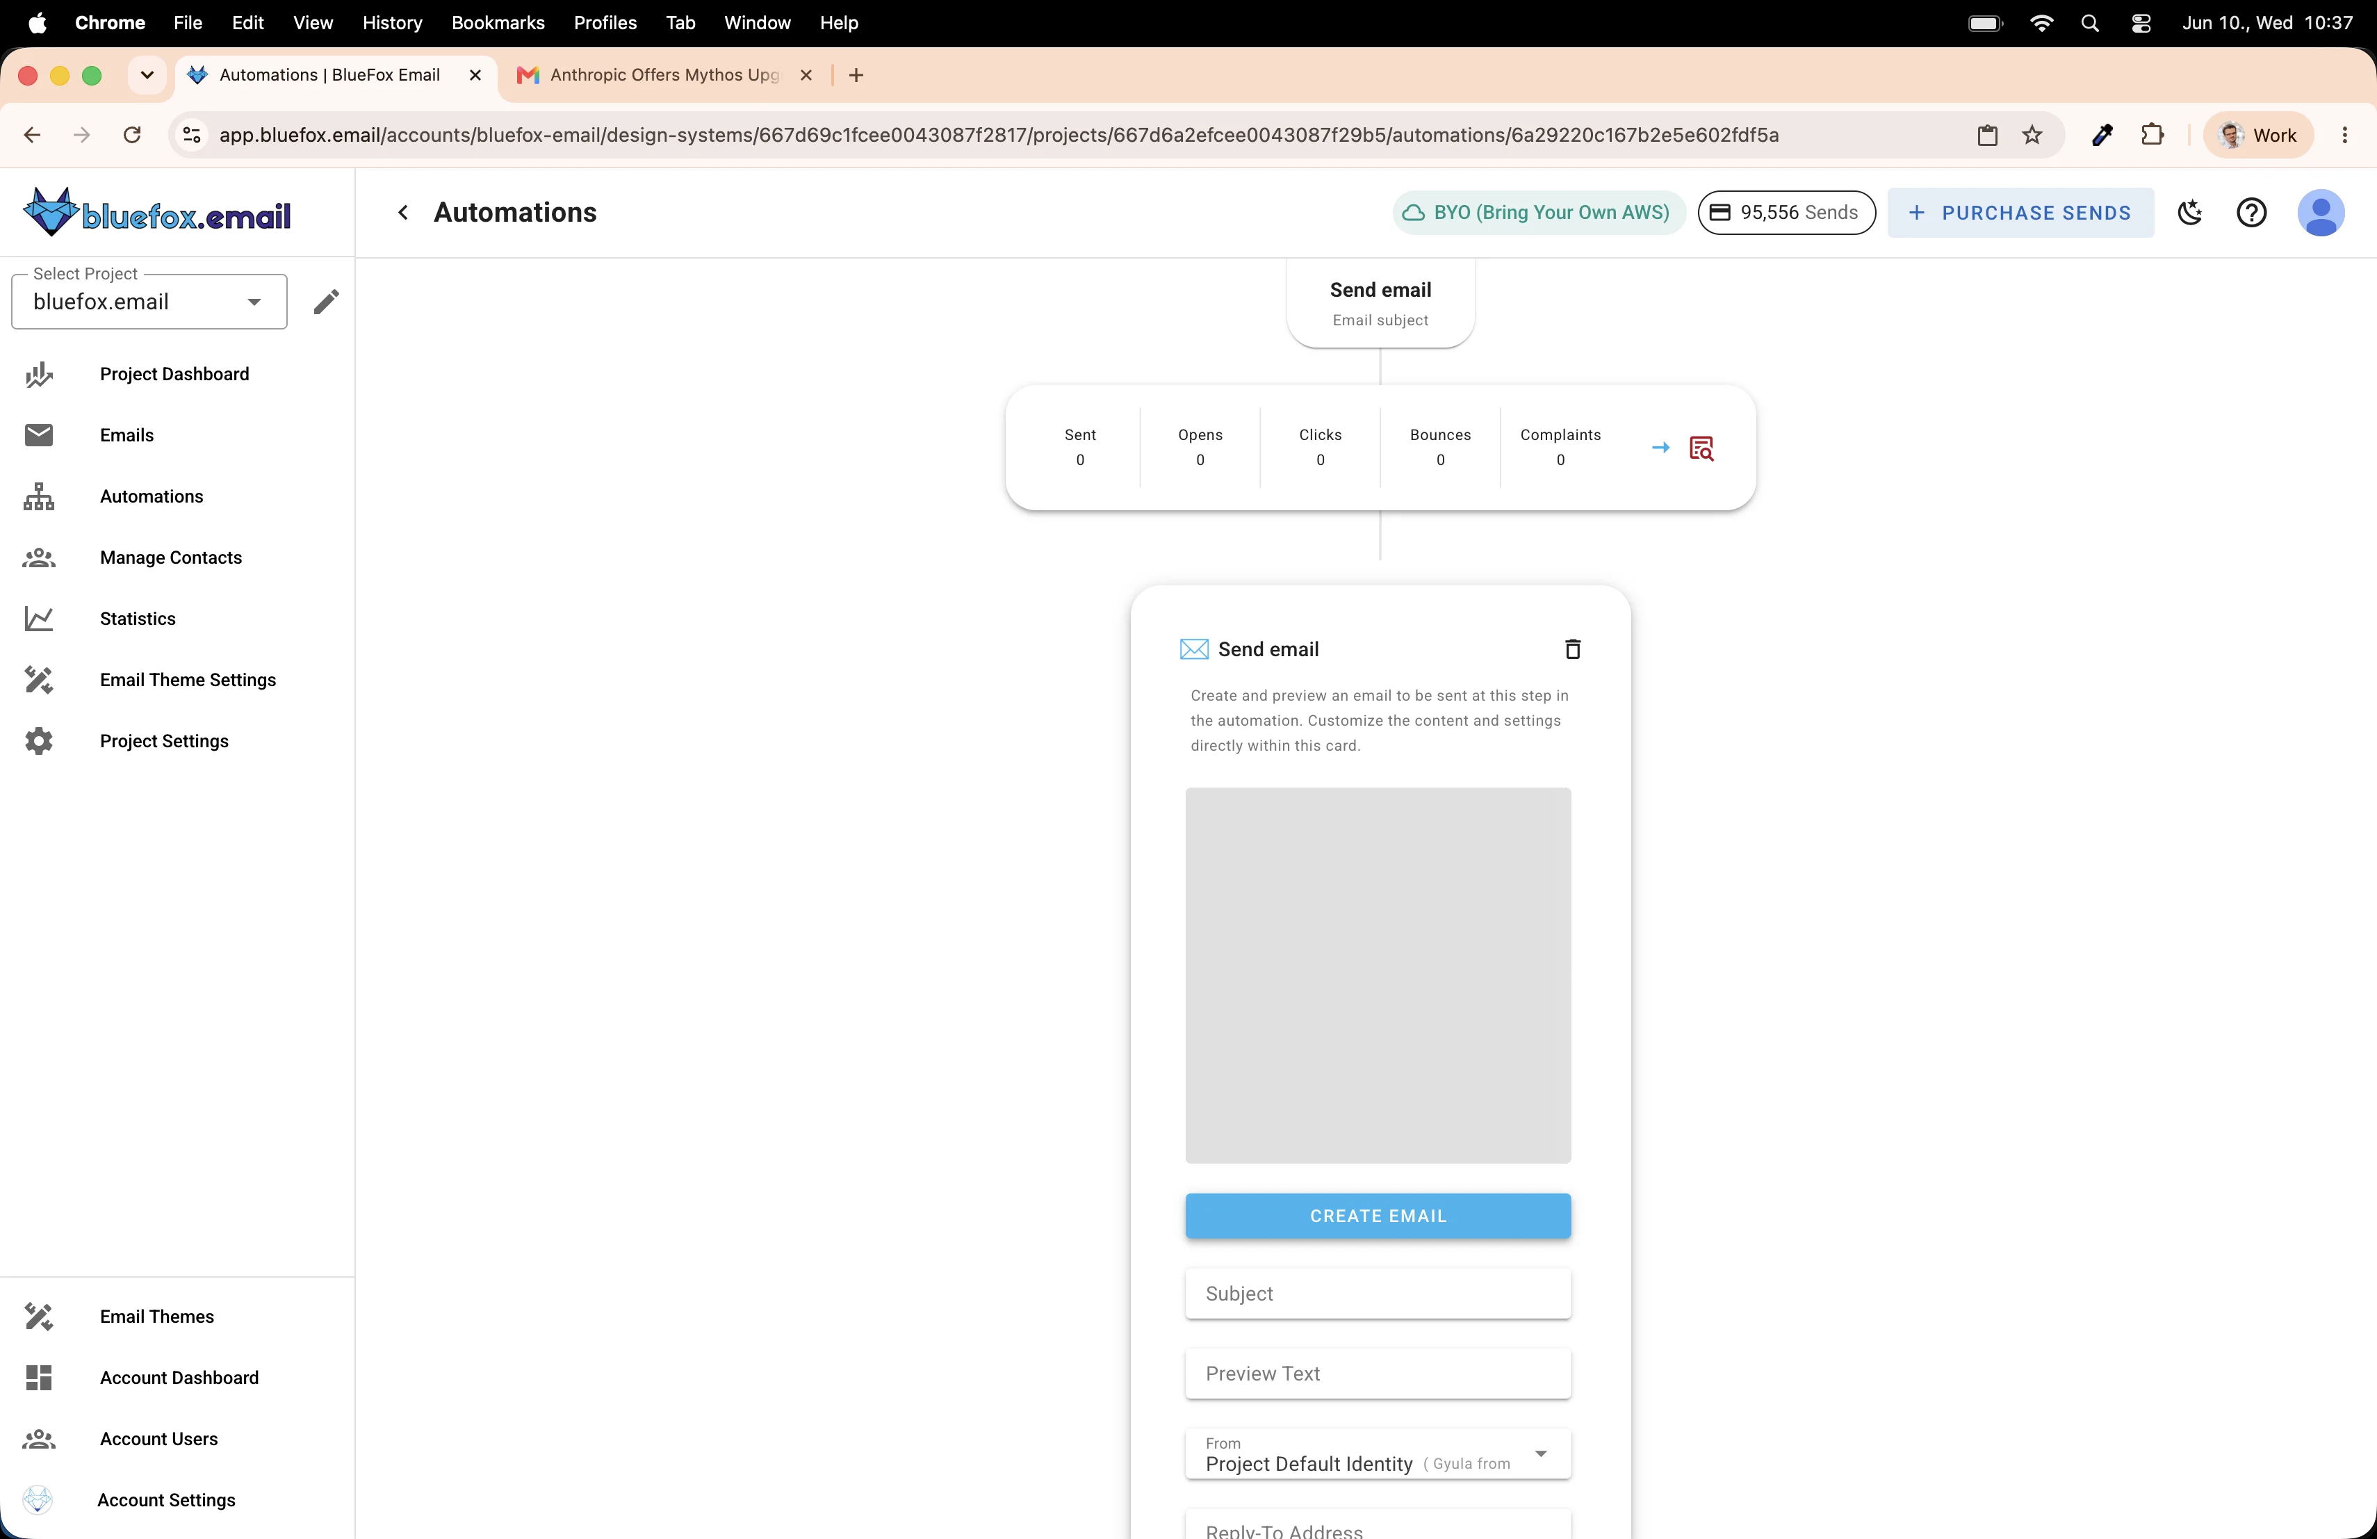Open the red search log icon in stats card
The width and height of the screenshot is (2377, 1539).
(1702, 448)
